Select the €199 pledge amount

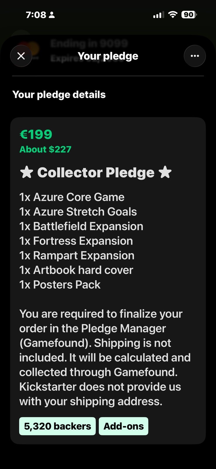(x=36, y=135)
